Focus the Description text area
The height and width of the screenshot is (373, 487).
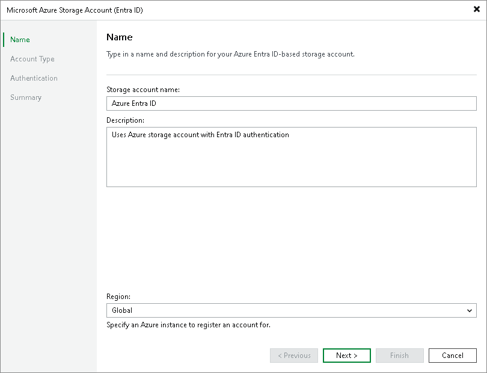[292, 157]
